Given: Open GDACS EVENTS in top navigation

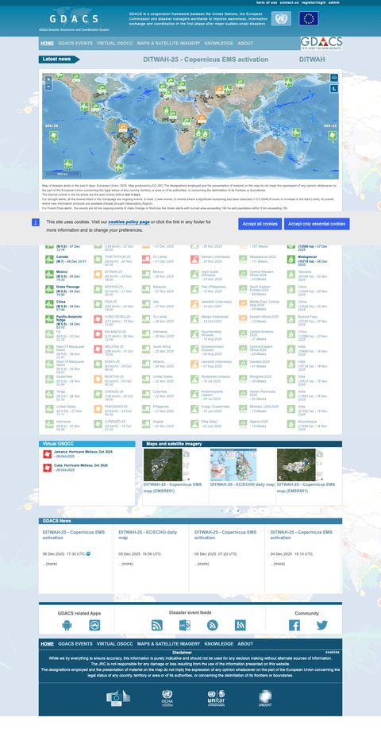Looking at the screenshot, I should (x=75, y=43).
